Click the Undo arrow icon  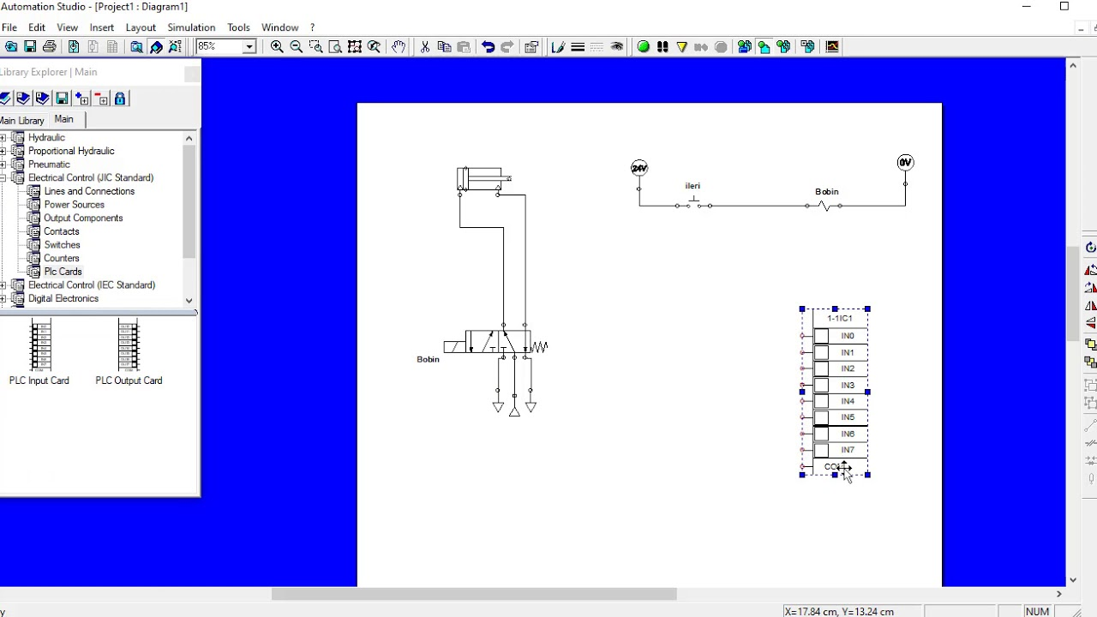[x=488, y=47]
